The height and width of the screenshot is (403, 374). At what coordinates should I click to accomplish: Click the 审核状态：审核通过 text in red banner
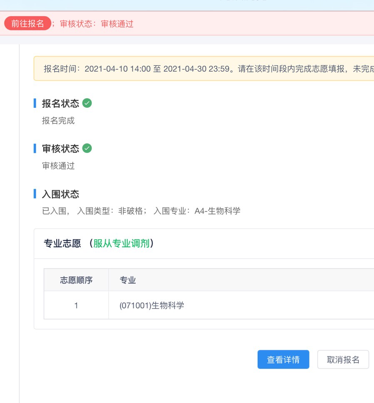97,24
